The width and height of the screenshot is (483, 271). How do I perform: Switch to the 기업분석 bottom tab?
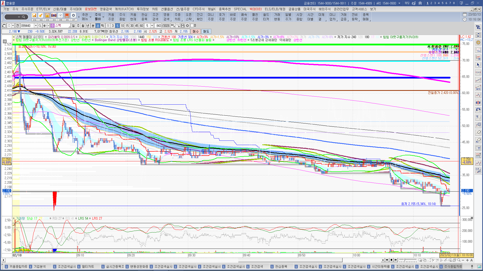39,266
